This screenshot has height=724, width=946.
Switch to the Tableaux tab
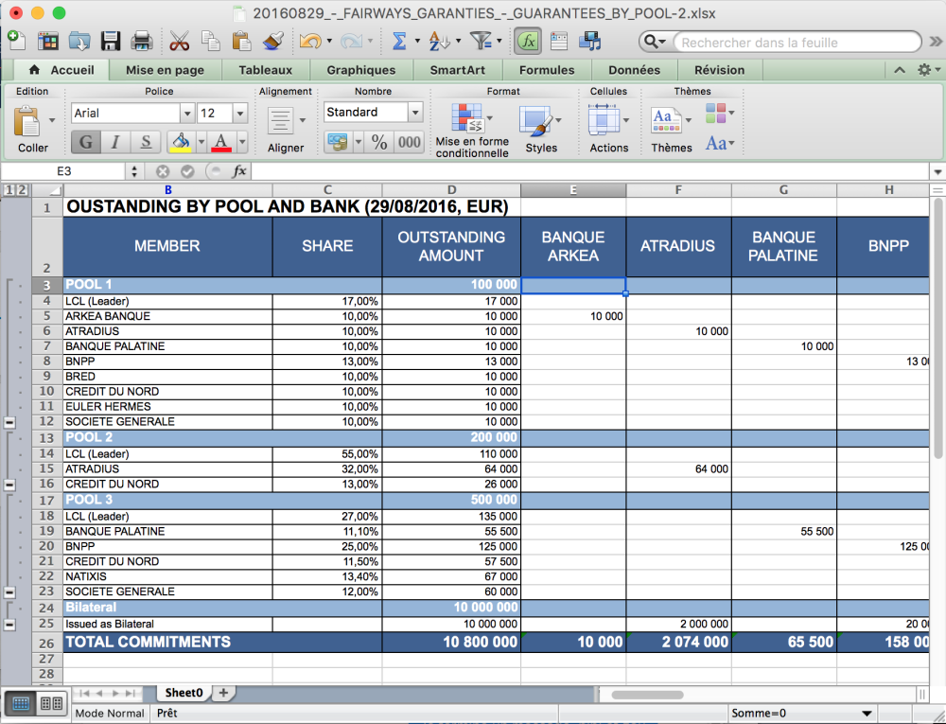[x=266, y=70]
